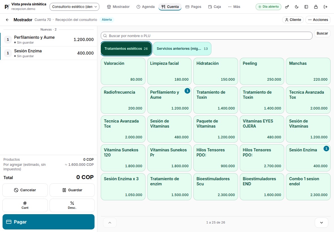Click the P/ app logo
The height and width of the screenshot is (232, 334).
point(7,7)
